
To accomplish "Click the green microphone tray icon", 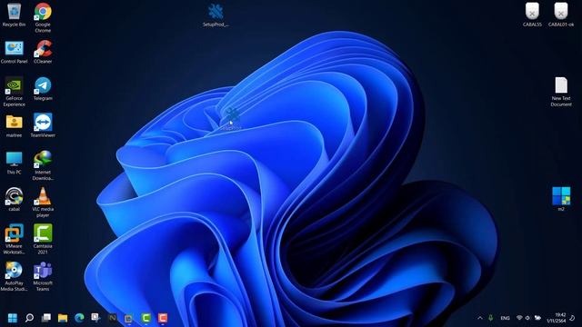I will (x=491, y=318).
